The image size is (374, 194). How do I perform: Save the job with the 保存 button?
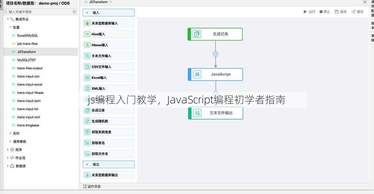tap(341, 11)
